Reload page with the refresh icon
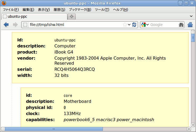Image resolution: width=196 pixels, height=132 pixels. pos(134,25)
